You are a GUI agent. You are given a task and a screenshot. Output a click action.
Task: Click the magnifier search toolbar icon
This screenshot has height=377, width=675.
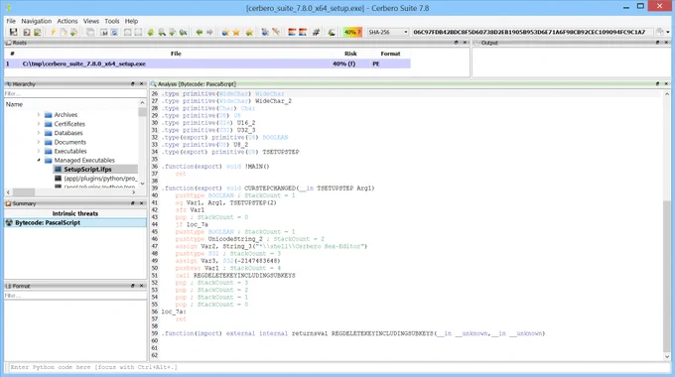pos(162,32)
